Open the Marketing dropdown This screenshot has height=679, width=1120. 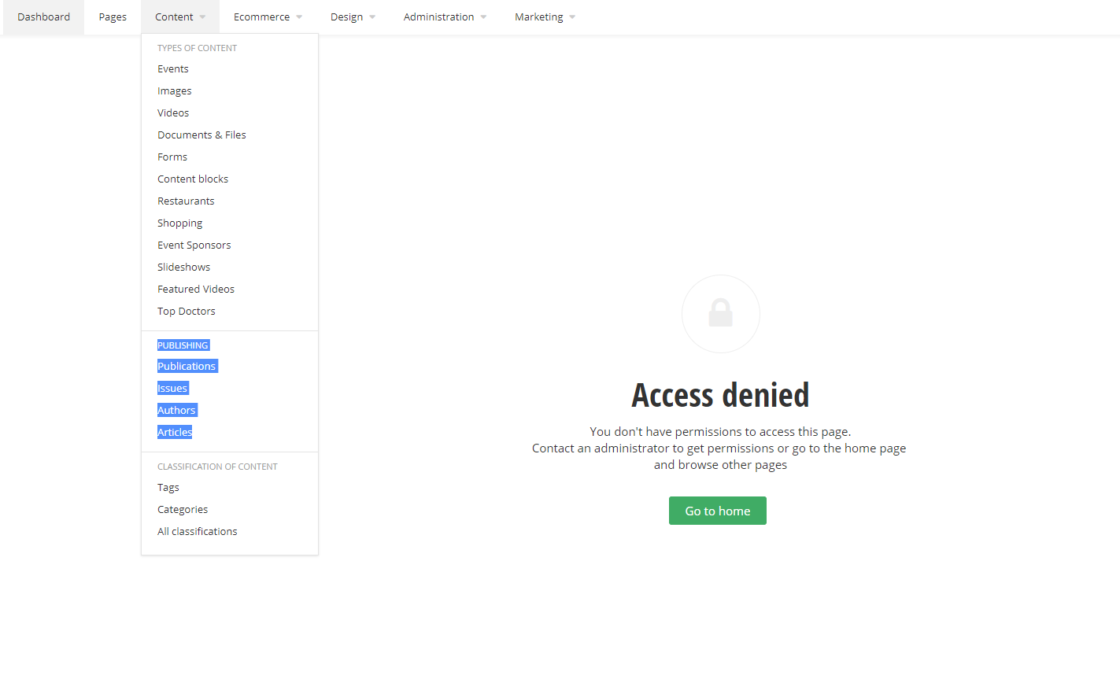(x=545, y=17)
